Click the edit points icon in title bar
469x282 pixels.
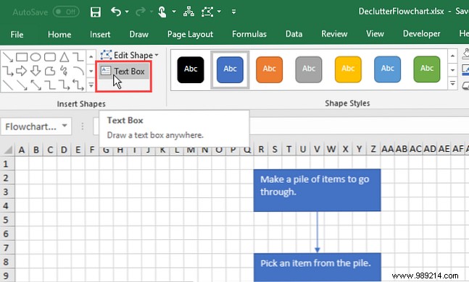click(x=207, y=12)
